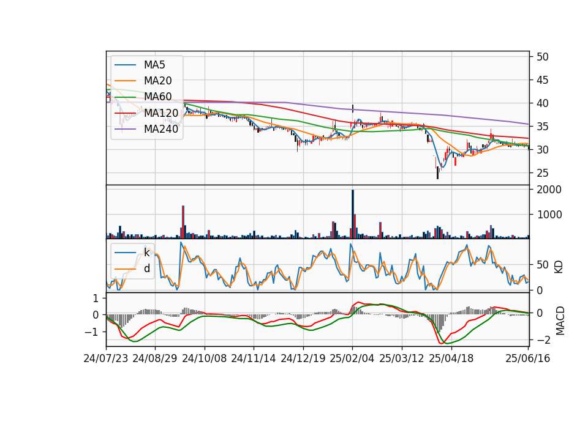Click price axis value 35

[543, 127]
